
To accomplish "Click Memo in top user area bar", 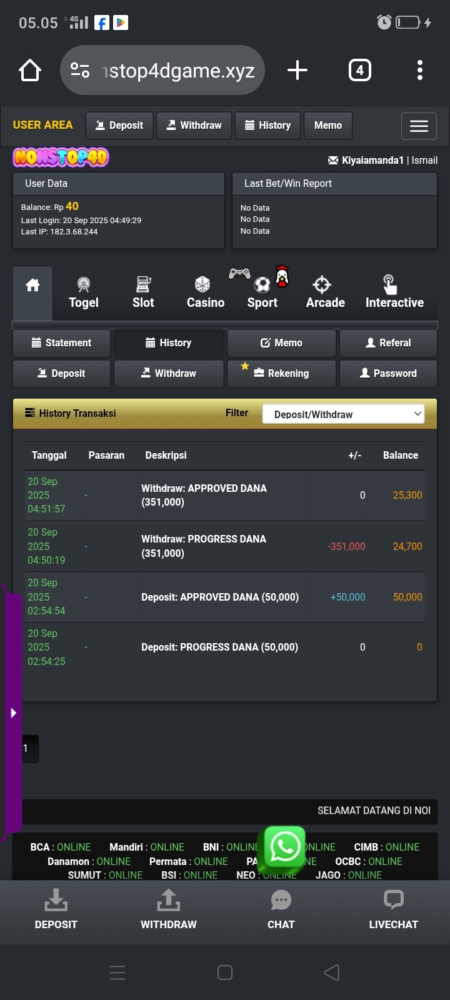I will [x=328, y=126].
